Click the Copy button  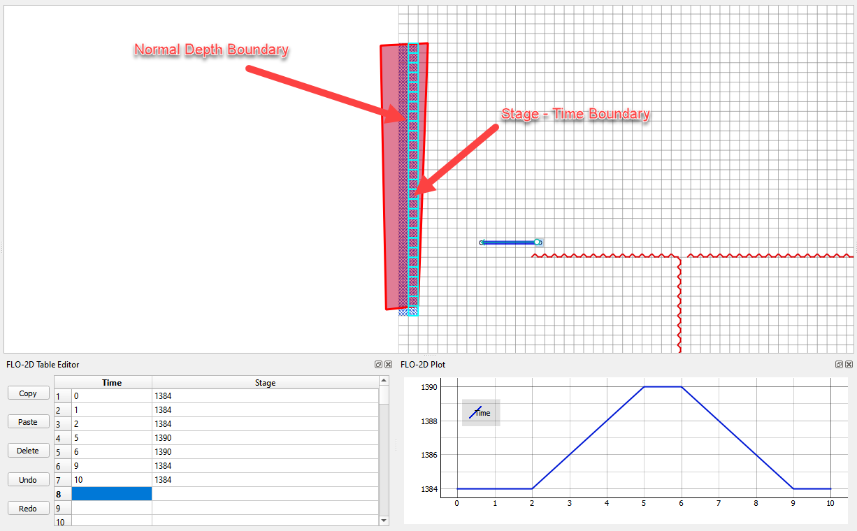(x=28, y=393)
